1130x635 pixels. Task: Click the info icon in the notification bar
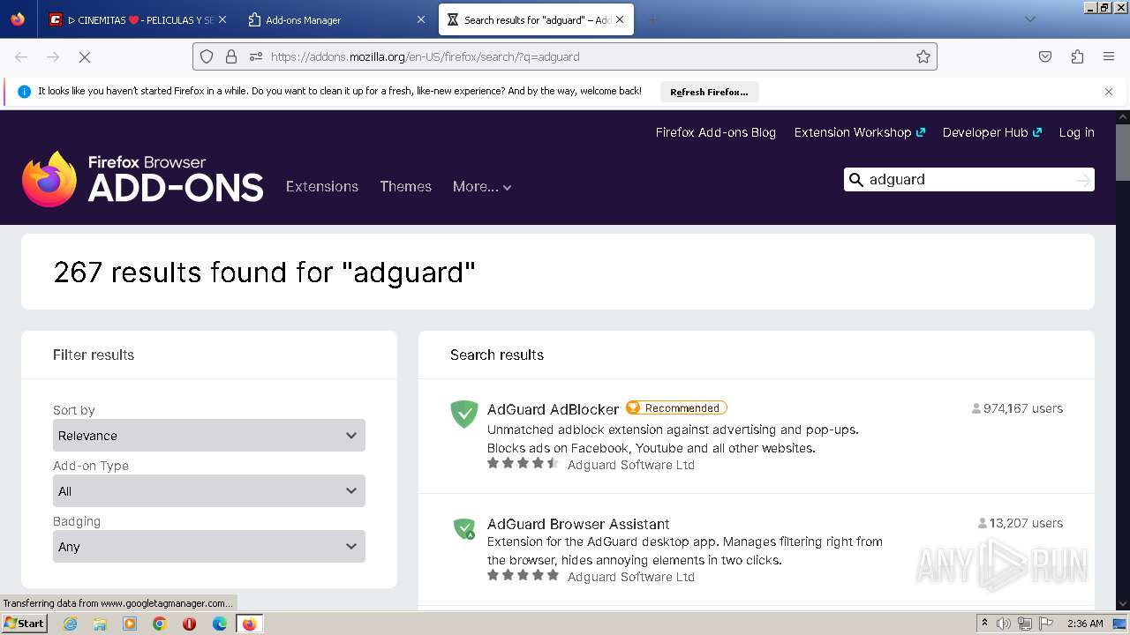[x=25, y=92]
